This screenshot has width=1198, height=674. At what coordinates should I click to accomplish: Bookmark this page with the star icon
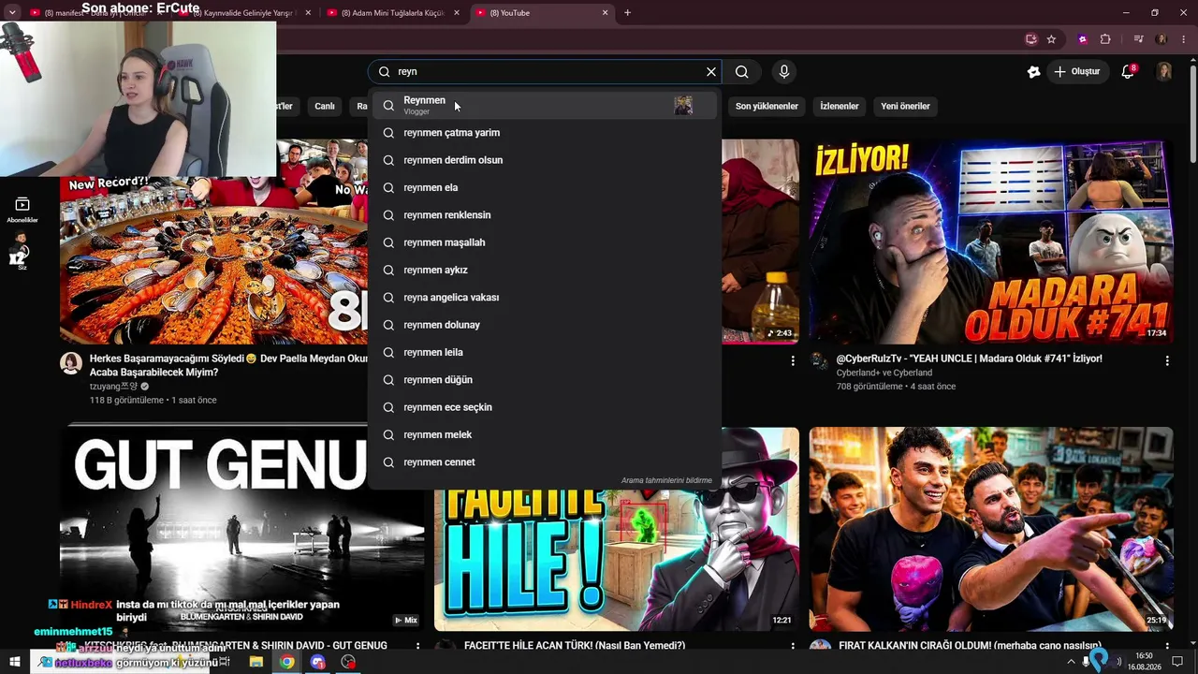pos(1051,39)
